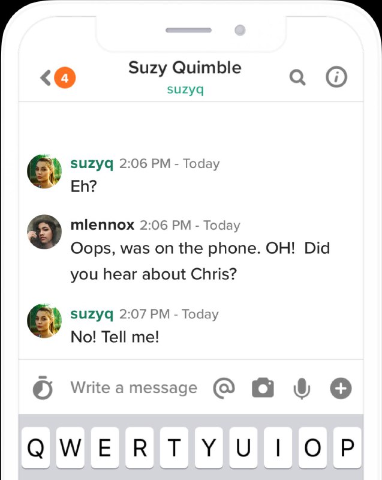
Task: Tap the mlennox sender name
Action: point(102,225)
